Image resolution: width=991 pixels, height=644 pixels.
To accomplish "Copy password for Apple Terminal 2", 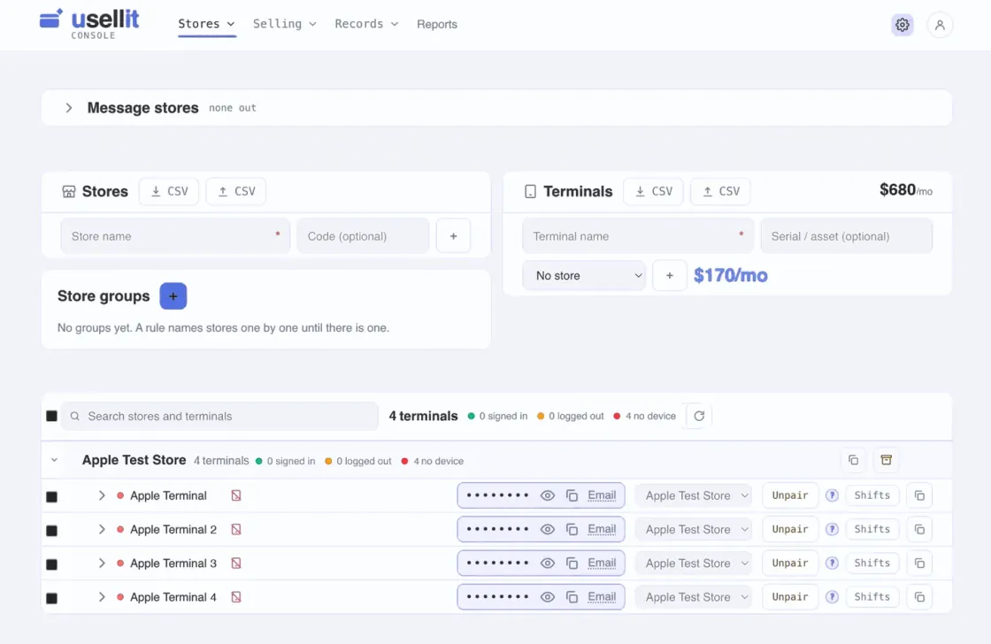I will pyautogui.click(x=572, y=530).
